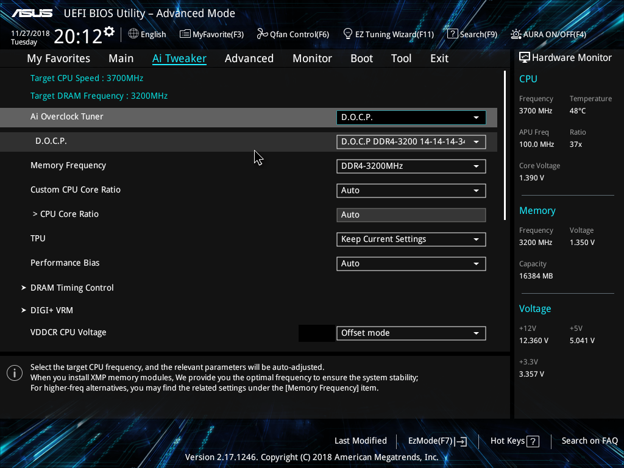
Task: Click memory Capacity value 16384 MB
Action: (536, 276)
